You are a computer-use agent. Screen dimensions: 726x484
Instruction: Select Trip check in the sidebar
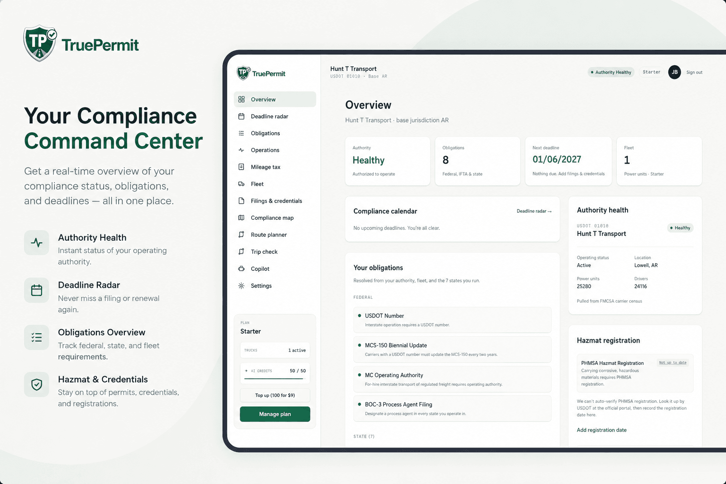point(275,251)
